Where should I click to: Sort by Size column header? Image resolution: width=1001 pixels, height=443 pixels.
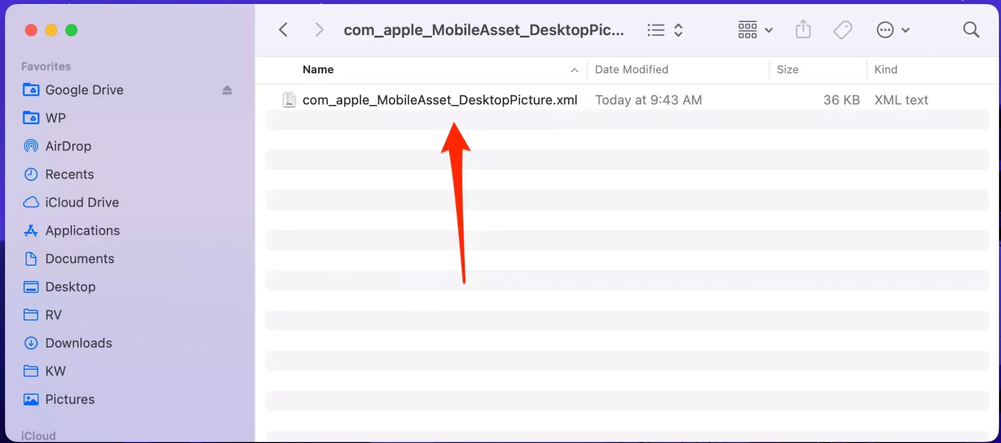(x=787, y=69)
